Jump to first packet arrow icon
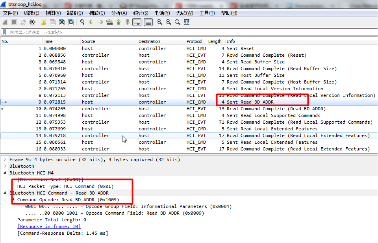 [119, 22]
